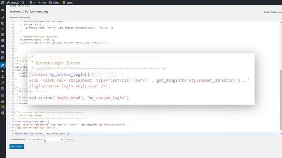
Task: Click code line wp_dequeue_style( 'style' )
Action: [37, 39]
